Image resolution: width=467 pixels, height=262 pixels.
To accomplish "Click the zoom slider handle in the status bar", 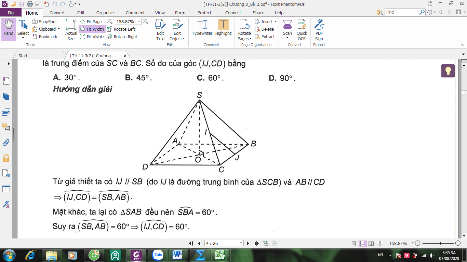I will point(440,243).
